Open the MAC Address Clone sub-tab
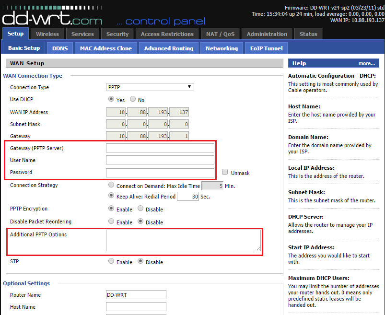This screenshot has width=385, height=315. click(x=106, y=48)
